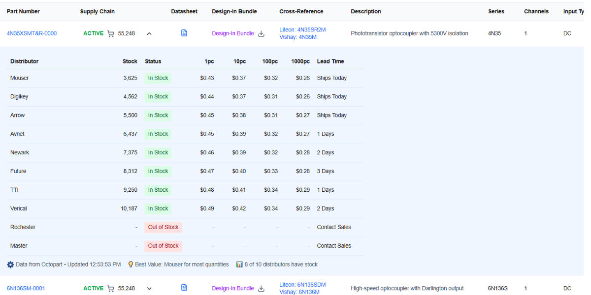The width and height of the screenshot is (591, 295).
Task: Open the 6N136SM-0001 part link
Action: click(x=26, y=289)
